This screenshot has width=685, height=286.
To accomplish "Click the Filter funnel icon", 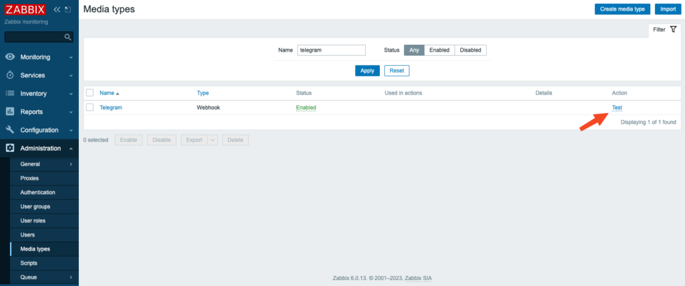I will pos(673,29).
